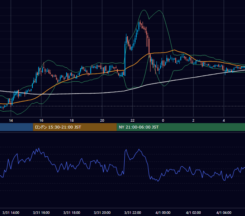This screenshot has height=216, width=245.
Task: Click the 20 hour label on price chart axis
Action: 102,120
